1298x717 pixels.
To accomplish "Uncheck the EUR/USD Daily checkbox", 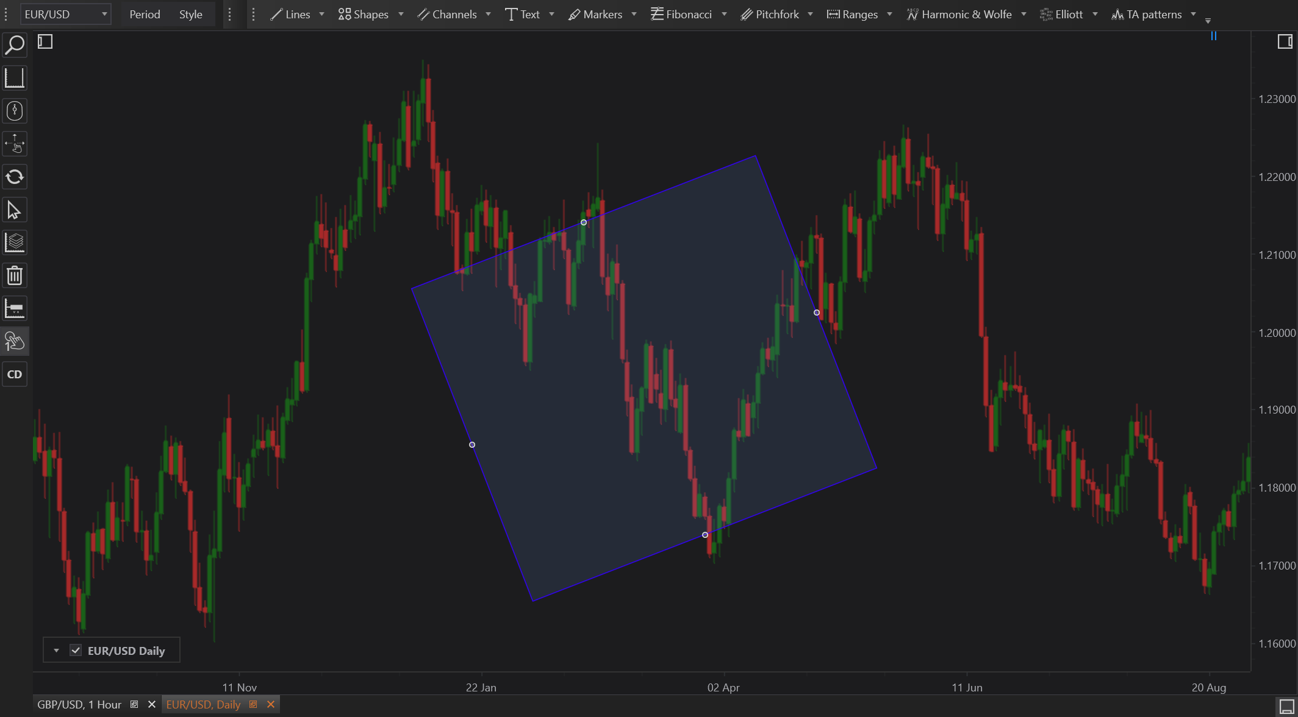I will point(76,650).
